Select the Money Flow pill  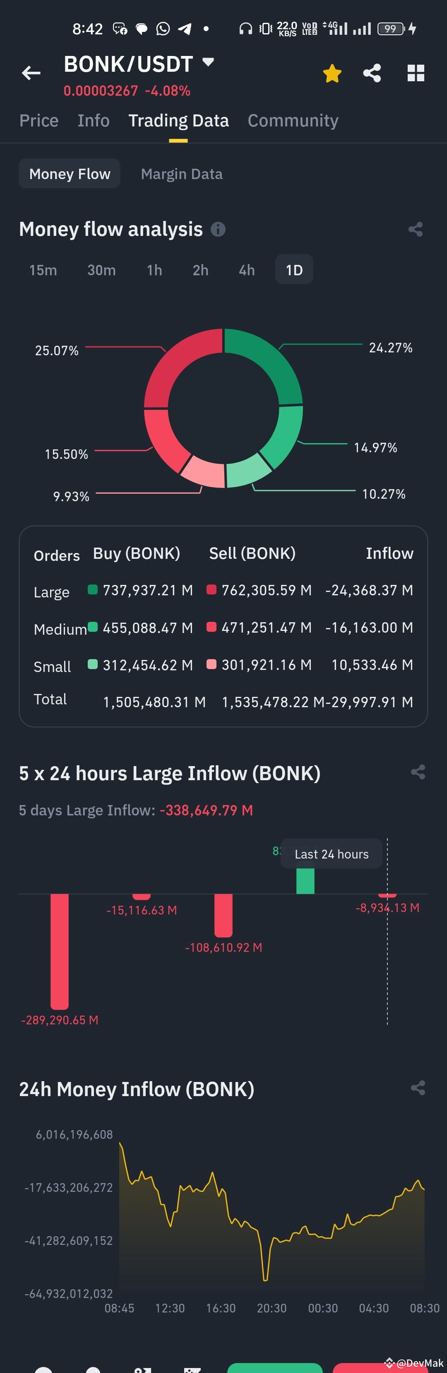click(69, 173)
